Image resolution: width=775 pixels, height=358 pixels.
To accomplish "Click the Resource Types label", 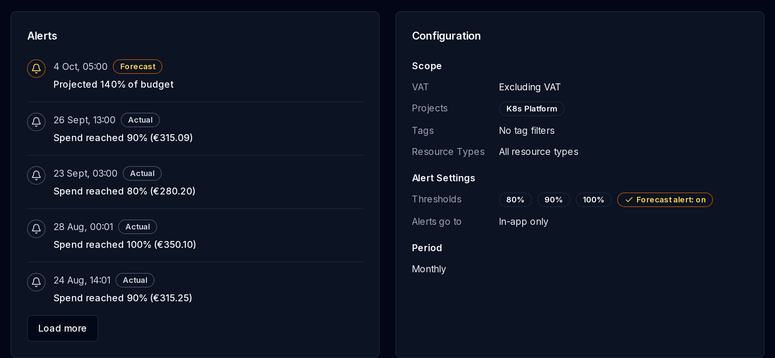I will (448, 152).
